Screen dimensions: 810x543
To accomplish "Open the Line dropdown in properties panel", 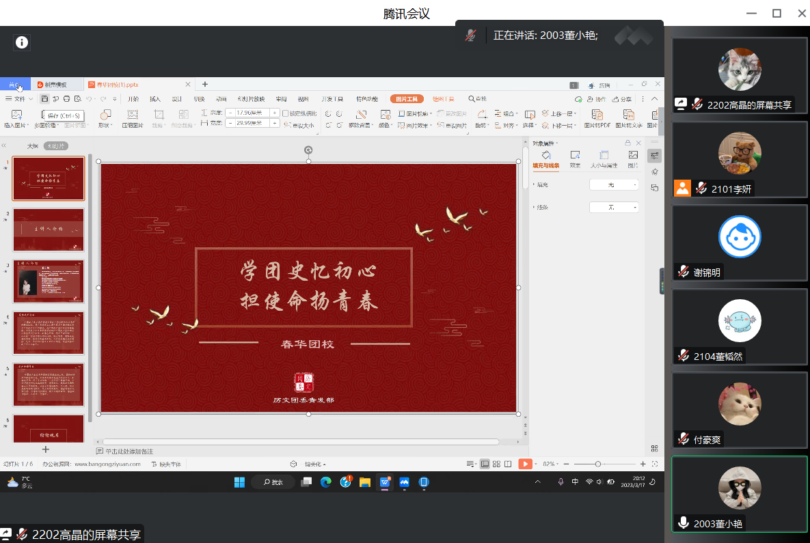I will (x=614, y=207).
